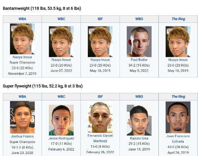Open the Kazuto Ioka name link
198x156 pixels.
(139, 138)
